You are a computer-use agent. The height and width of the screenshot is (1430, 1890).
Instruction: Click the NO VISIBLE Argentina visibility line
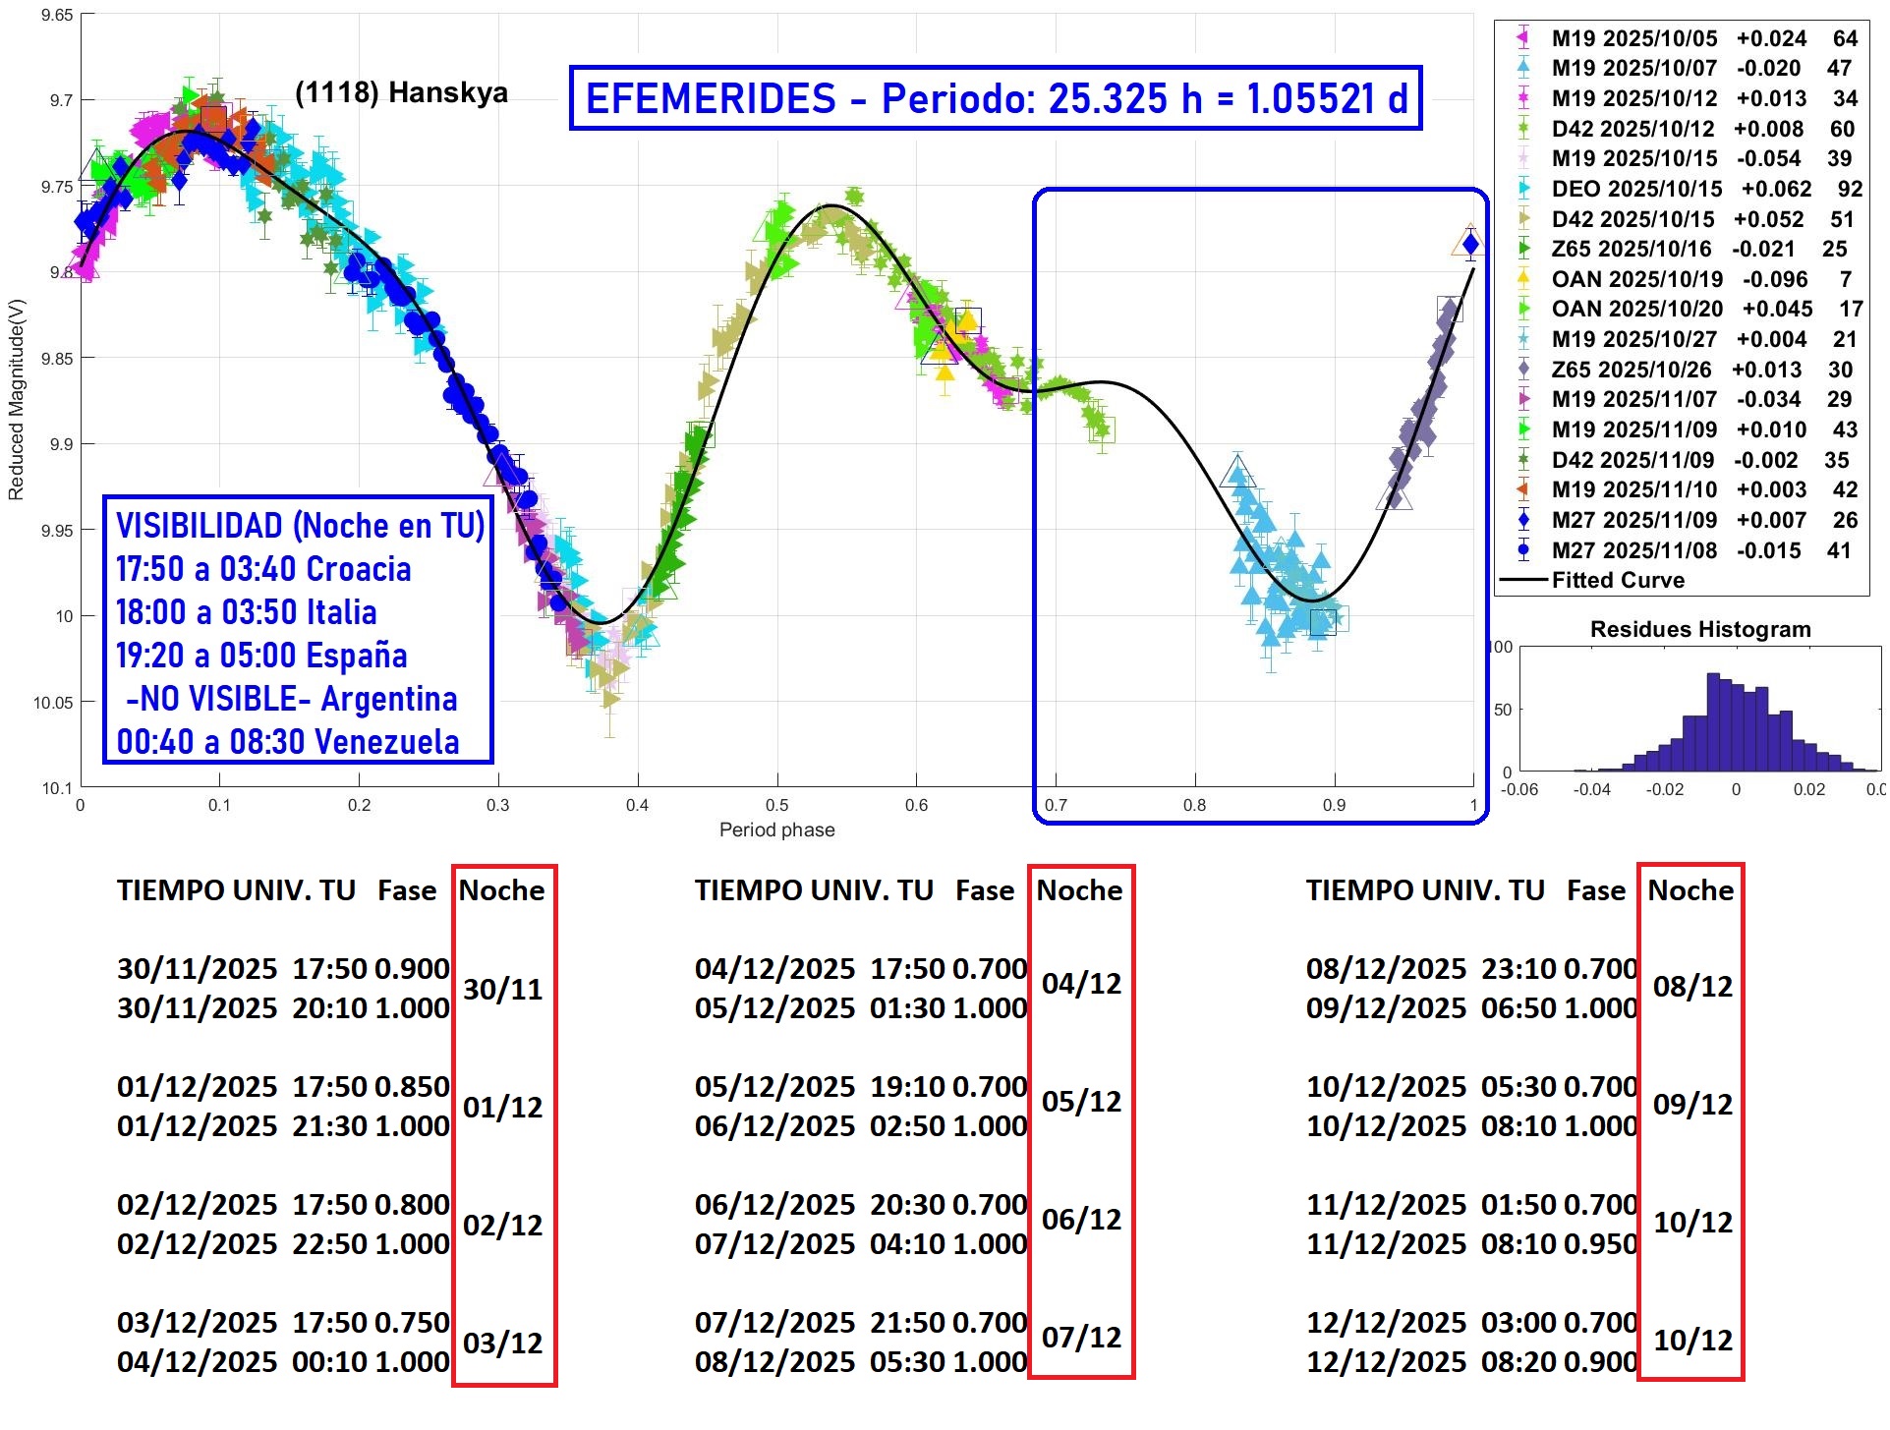point(291,699)
